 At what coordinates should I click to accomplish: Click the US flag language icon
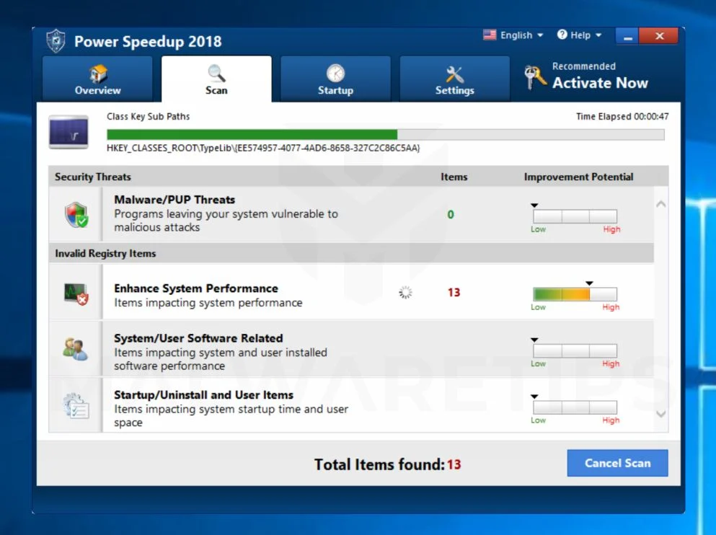(490, 35)
